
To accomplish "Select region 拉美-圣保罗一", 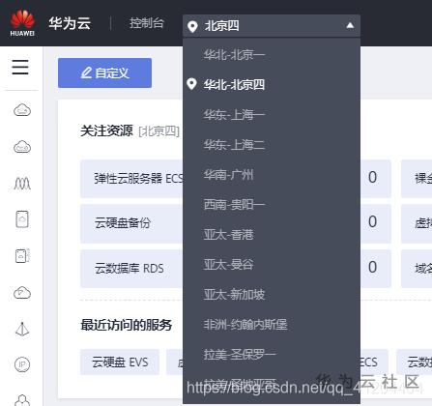I will coord(272,355).
